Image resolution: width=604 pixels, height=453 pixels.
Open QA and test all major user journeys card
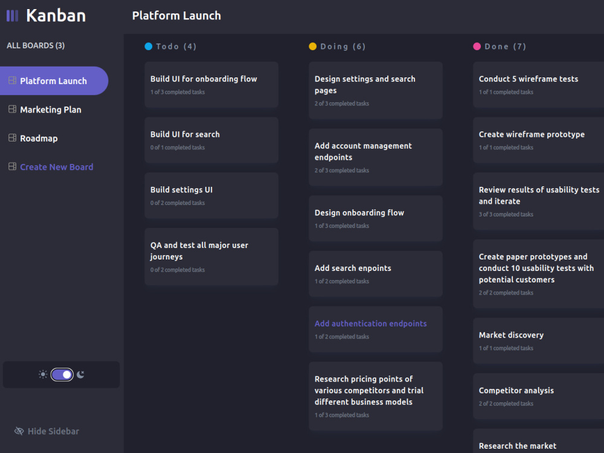click(x=211, y=256)
